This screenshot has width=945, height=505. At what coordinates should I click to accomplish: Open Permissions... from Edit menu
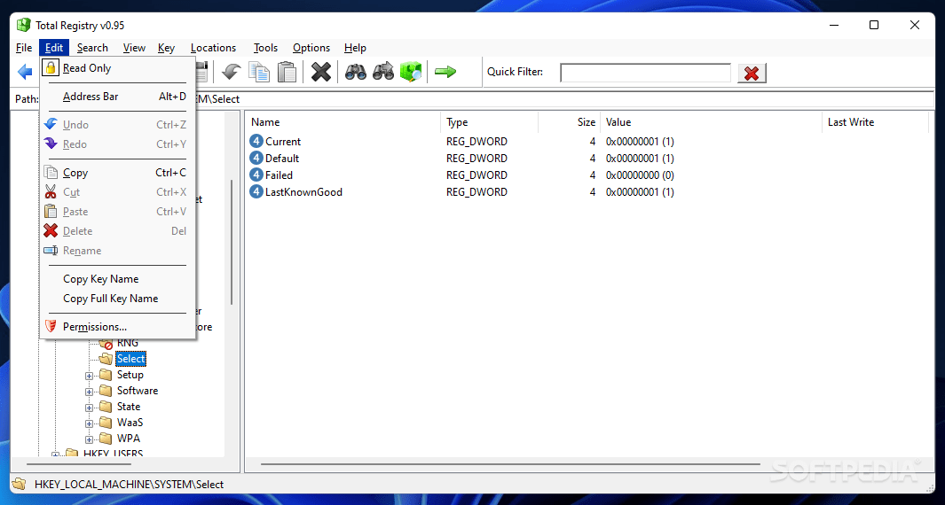tap(117, 327)
